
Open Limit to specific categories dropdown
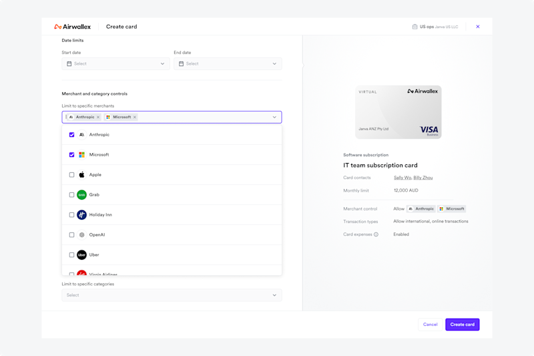[x=172, y=295]
